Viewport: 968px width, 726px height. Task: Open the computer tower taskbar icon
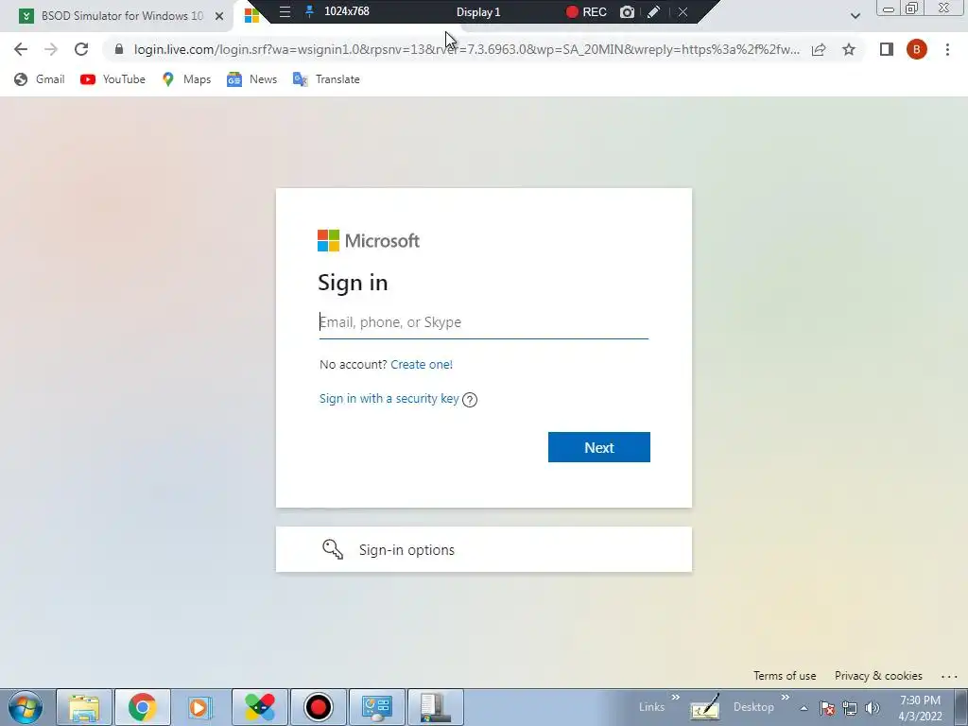[x=435, y=707]
